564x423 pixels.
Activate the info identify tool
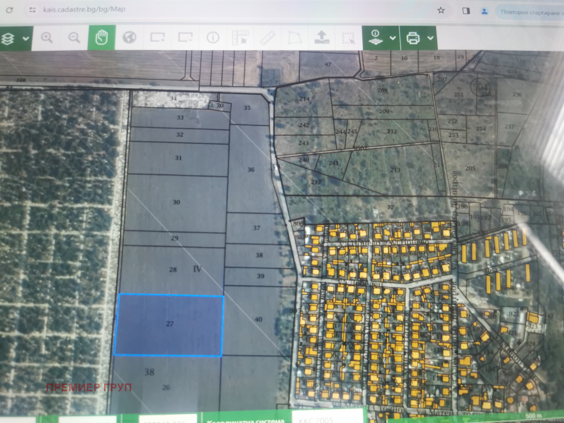coord(213,37)
